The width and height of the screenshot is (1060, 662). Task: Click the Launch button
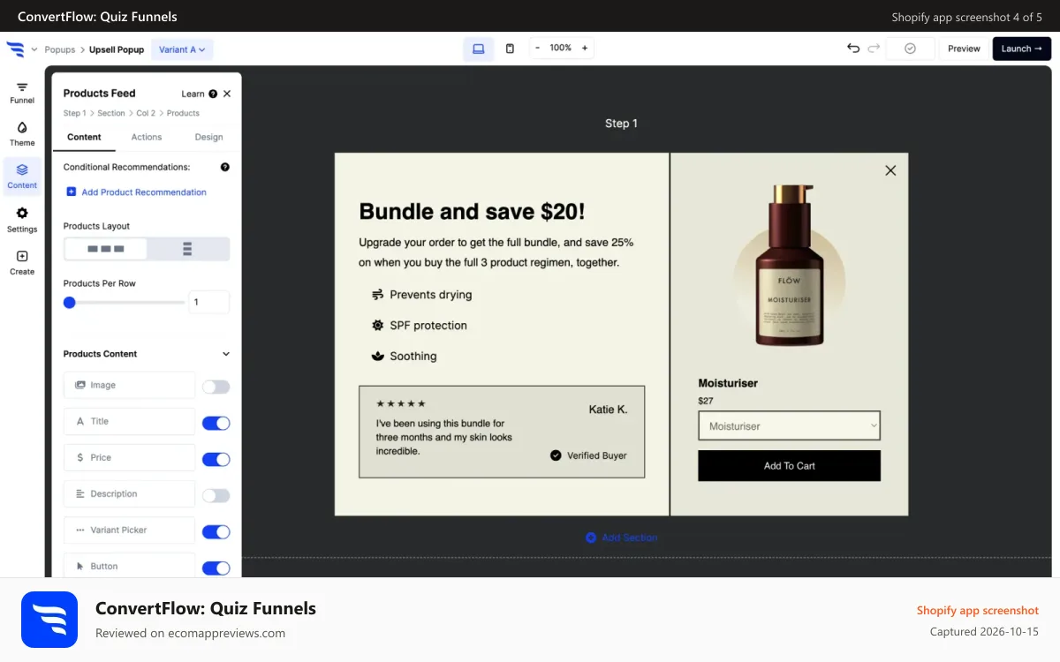click(1021, 49)
